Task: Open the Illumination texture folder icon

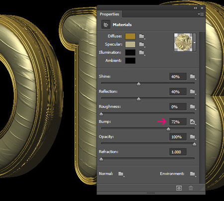Action: coord(142,53)
